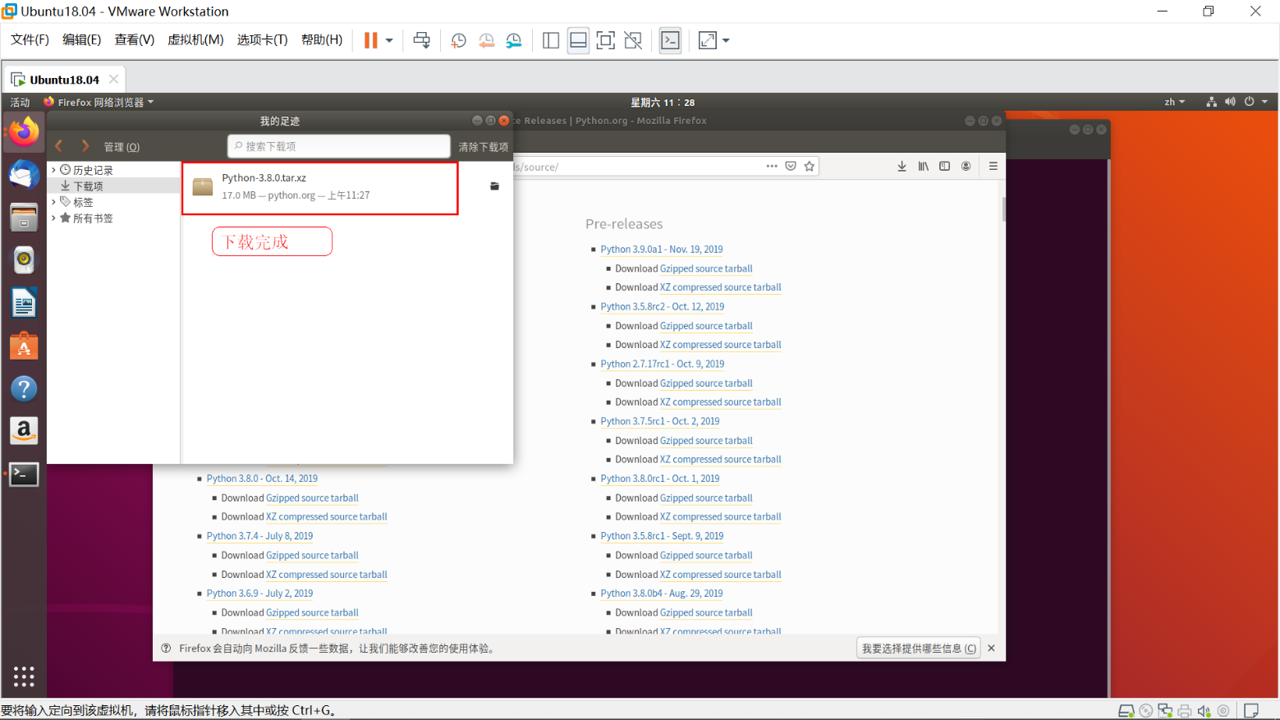1280x720 pixels.
Task: Open the Firefox hamburger menu
Action: coord(993,166)
